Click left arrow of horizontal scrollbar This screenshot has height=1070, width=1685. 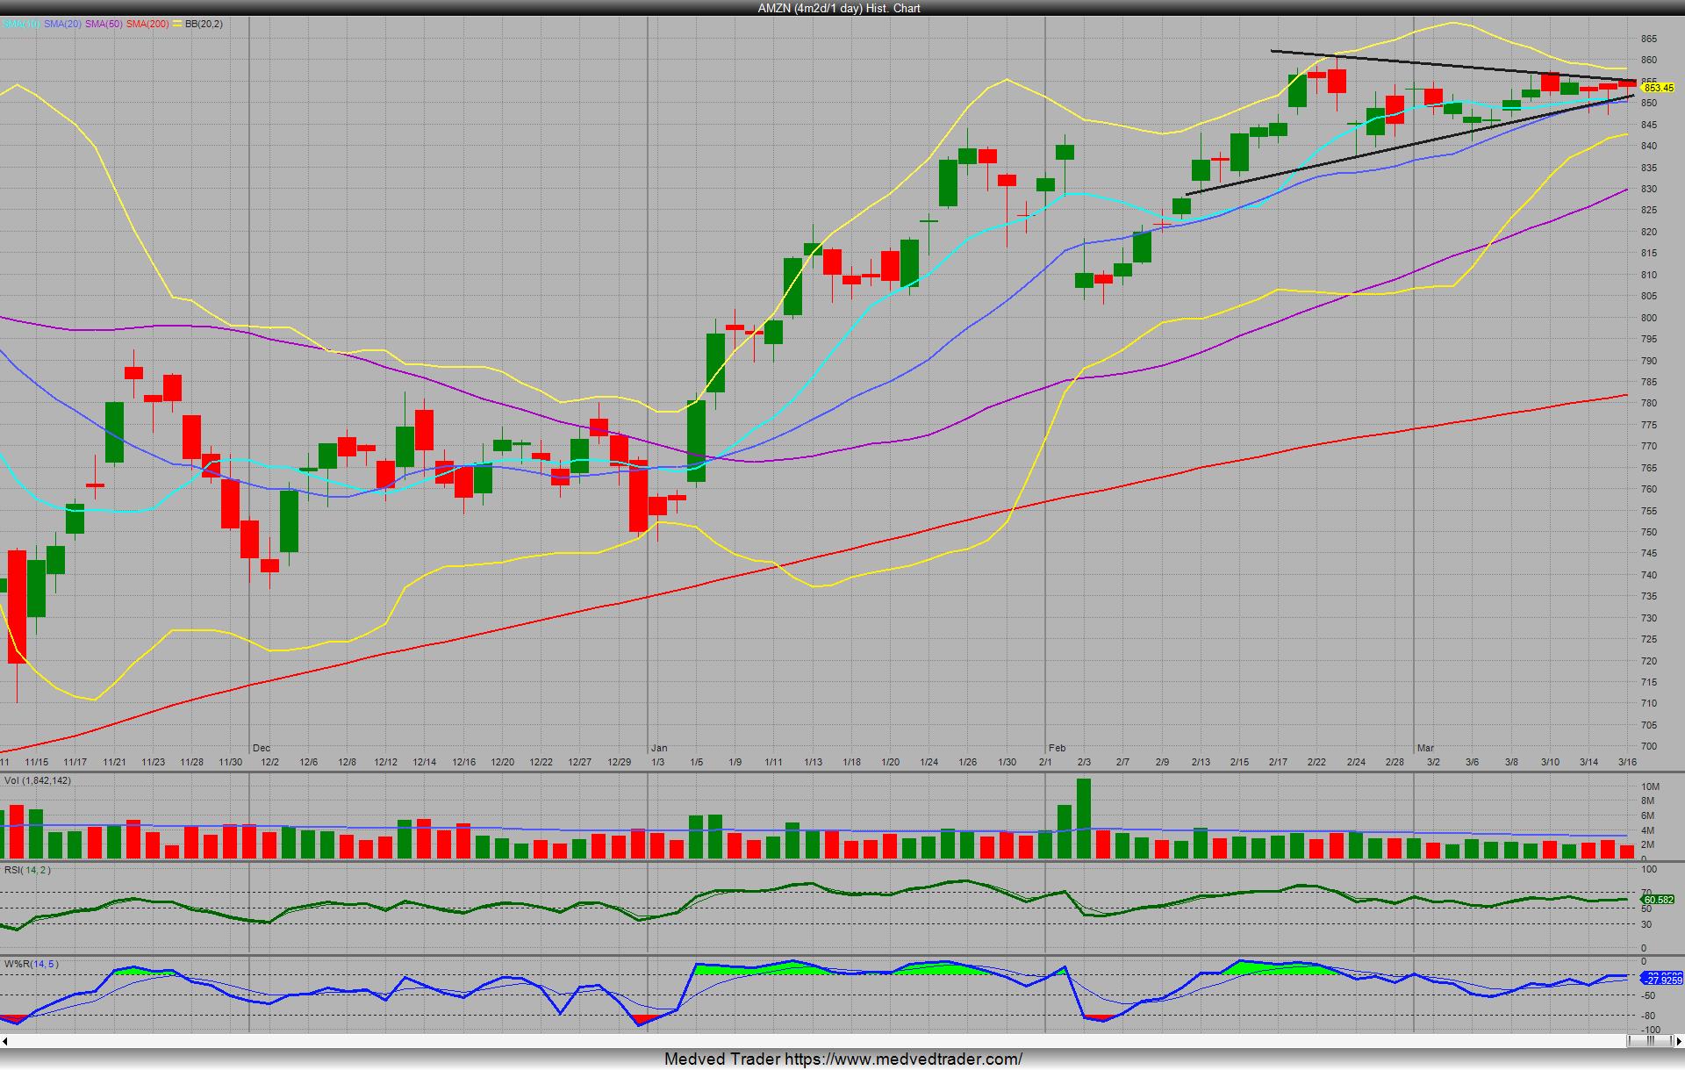5,1041
